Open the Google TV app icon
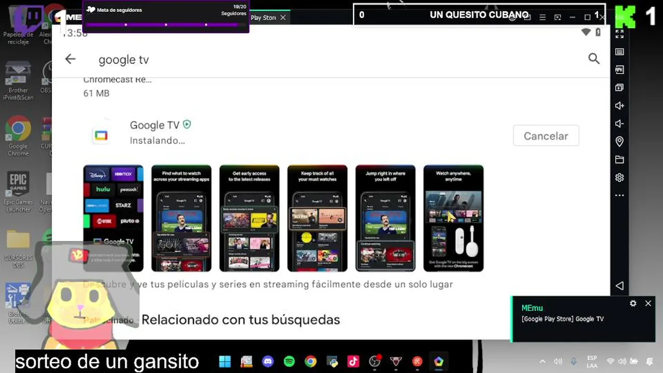The image size is (663, 373). click(x=101, y=136)
